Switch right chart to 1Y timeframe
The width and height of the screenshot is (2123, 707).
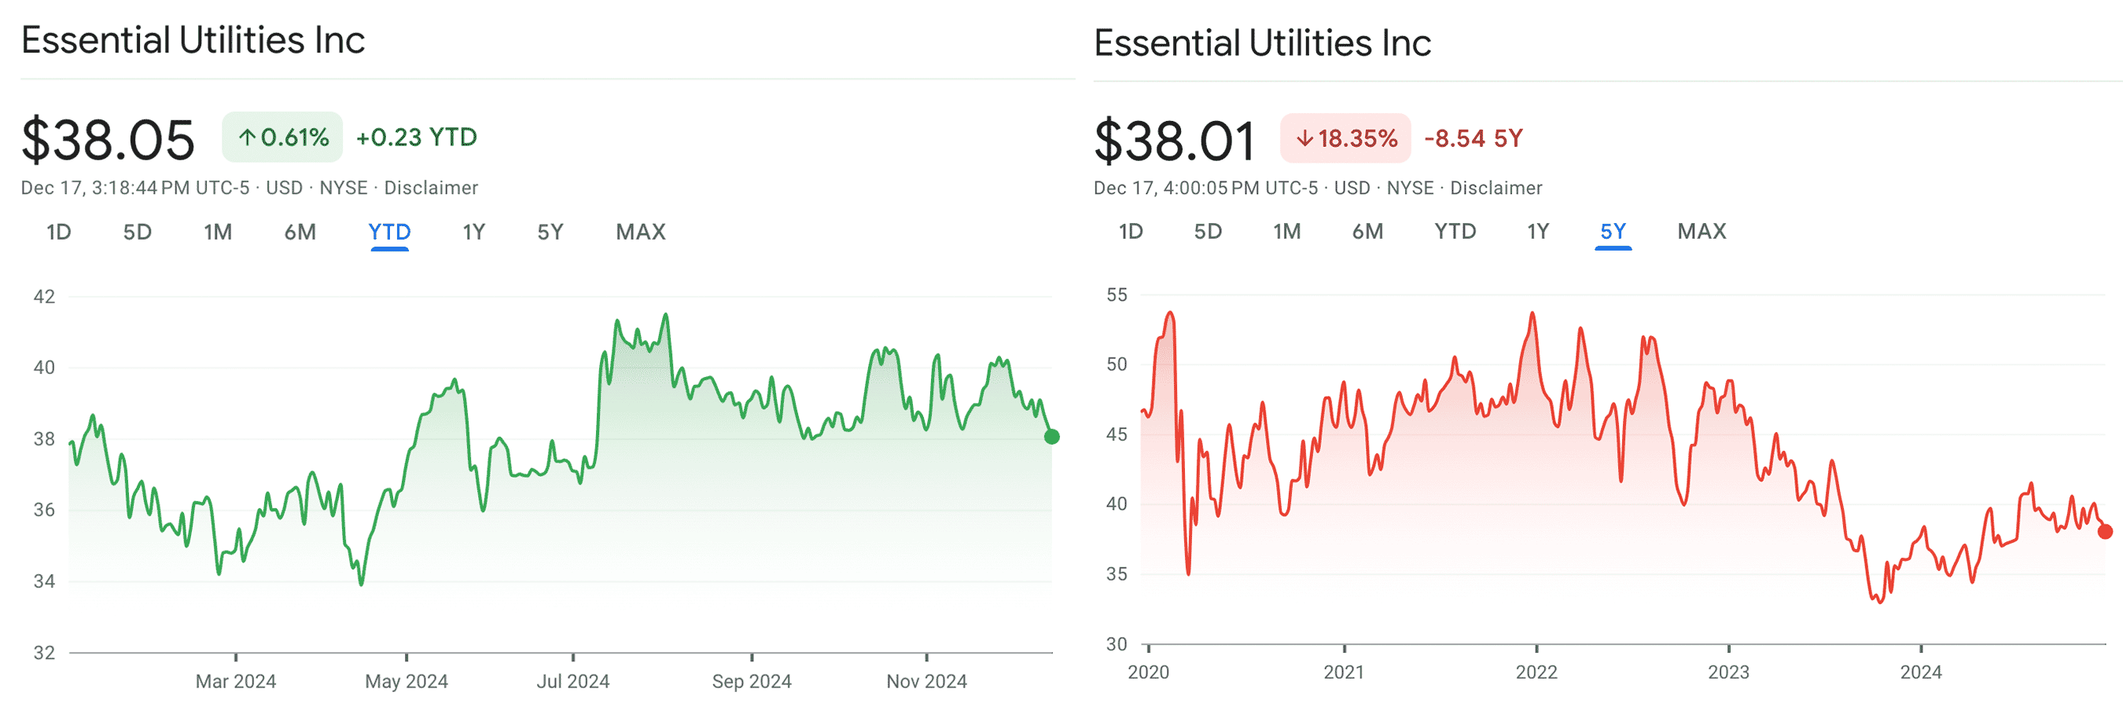click(x=1536, y=231)
